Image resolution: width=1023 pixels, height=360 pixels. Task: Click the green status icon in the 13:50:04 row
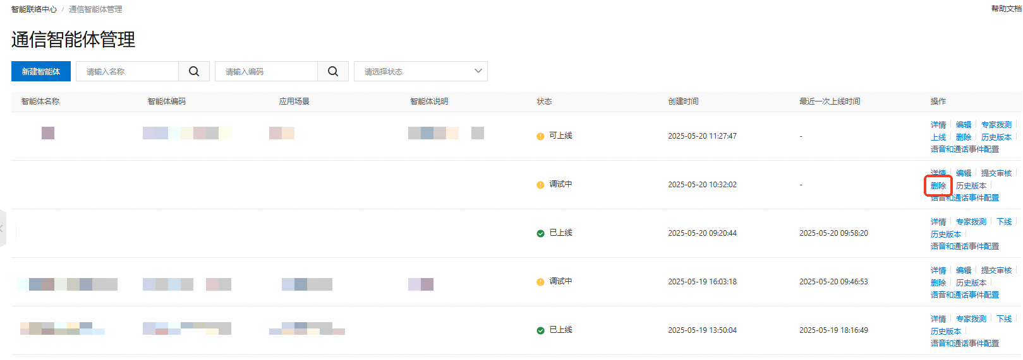tap(540, 330)
